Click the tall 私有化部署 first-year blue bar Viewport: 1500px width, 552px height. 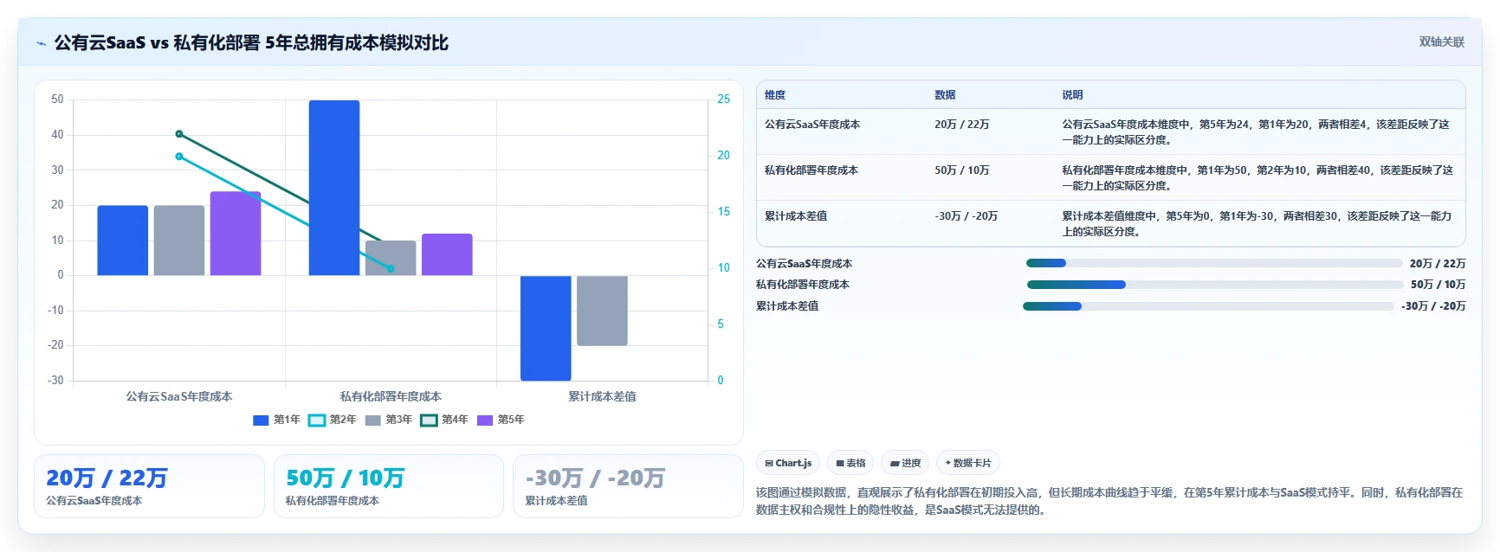pos(334,188)
